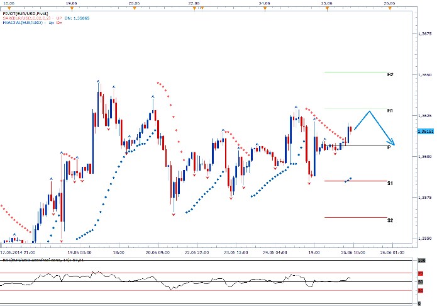Viewport: 437px width, 306px height.
Task: Click the red S2 support line
Action: tap(356, 217)
